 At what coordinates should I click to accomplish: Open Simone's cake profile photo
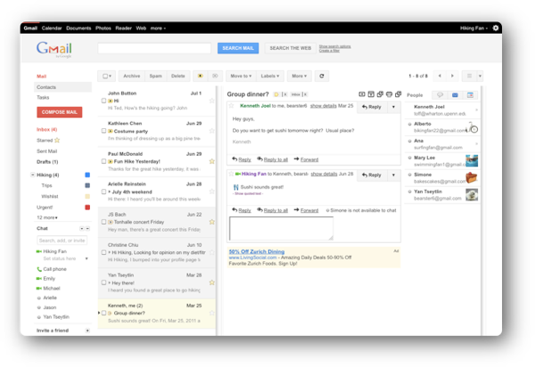click(x=472, y=177)
